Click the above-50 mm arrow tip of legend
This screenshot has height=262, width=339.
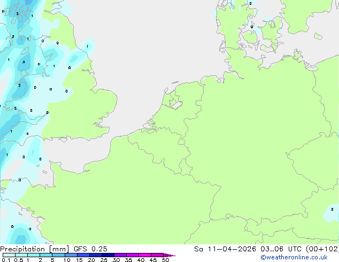(169, 255)
